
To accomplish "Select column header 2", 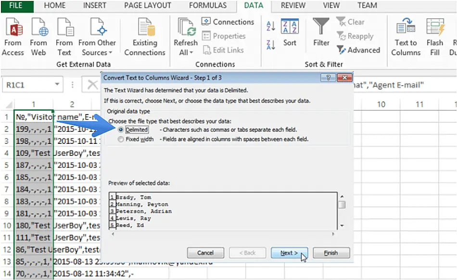I will tap(72, 104).
